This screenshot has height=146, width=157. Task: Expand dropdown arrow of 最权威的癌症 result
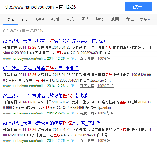tap(68, 141)
